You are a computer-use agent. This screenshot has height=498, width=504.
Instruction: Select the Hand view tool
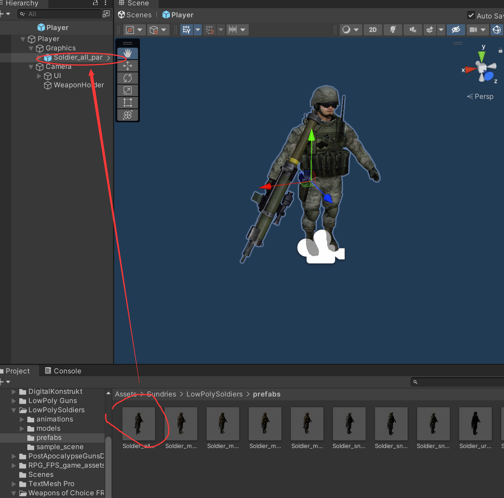click(x=128, y=53)
